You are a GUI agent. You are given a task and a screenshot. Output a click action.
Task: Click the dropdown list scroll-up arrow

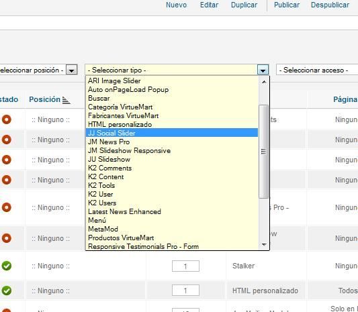[264, 82]
